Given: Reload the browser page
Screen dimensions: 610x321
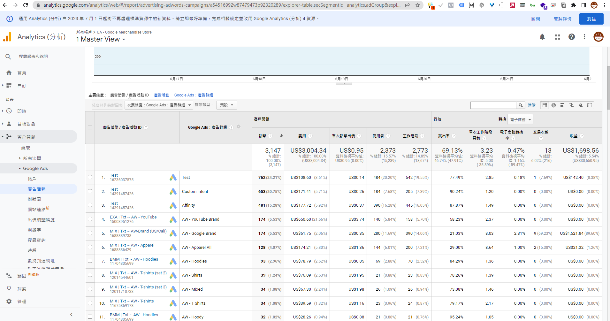Looking at the screenshot, I should click(26, 5).
